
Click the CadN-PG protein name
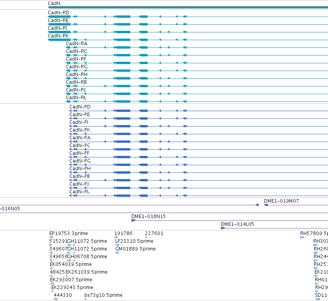coord(80,161)
